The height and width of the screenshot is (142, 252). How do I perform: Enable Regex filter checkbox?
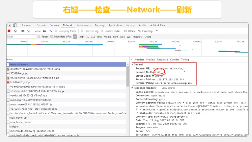point(39,36)
